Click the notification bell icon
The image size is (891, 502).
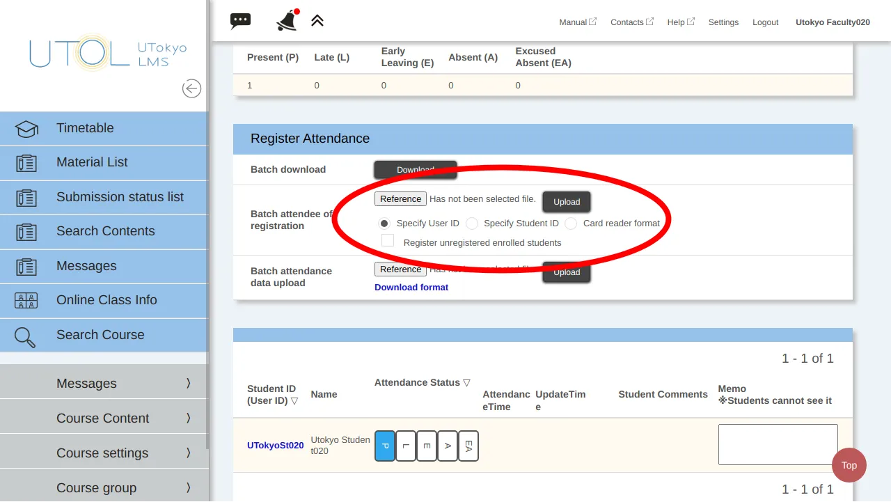pyautogui.click(x=287, y=21)
